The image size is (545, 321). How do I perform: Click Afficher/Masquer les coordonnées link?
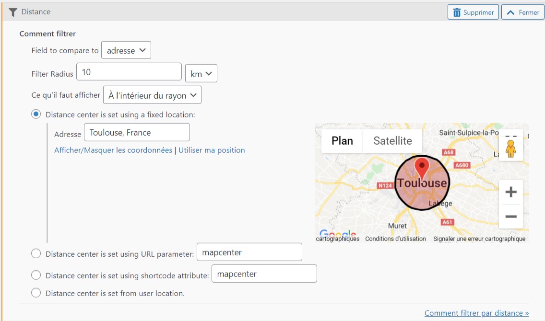click(113, 150)
